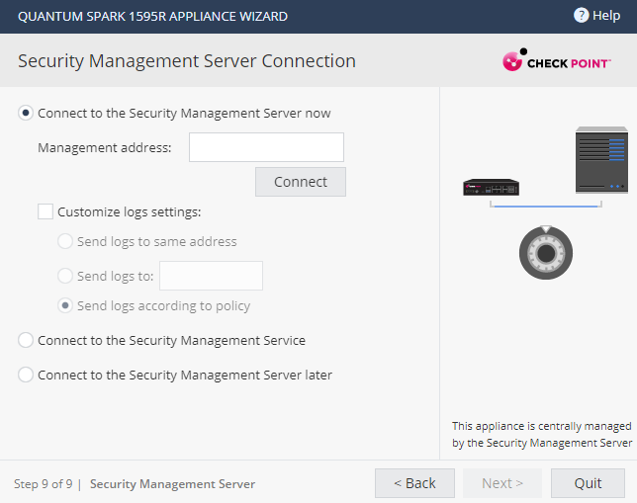Select Connect to the Security Management Server now
The image size is (637, 503).
click(x=26, y=113)
